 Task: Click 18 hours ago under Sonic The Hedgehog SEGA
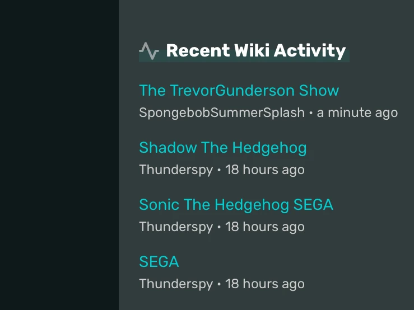264,227
